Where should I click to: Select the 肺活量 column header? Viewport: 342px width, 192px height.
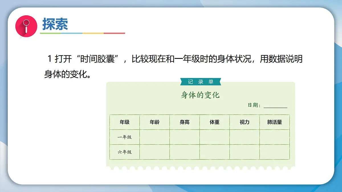pos(274,122)
